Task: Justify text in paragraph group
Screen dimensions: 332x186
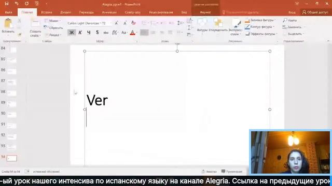Action: [170, 33]
